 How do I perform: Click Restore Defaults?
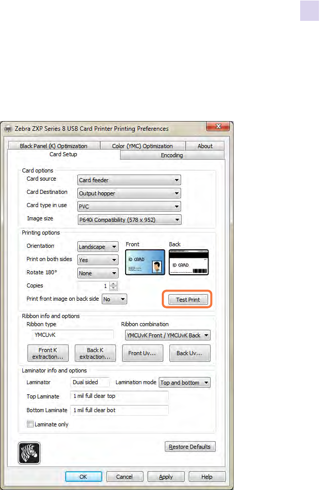pyautogui.click(x=190, y=447)
